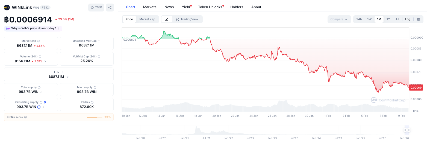427x146 pixels.
Task: Open the share icon button
Action: 110,7
